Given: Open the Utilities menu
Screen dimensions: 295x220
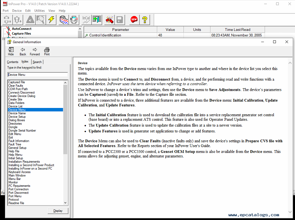Looking at the screenshot, I should (39, 11).
